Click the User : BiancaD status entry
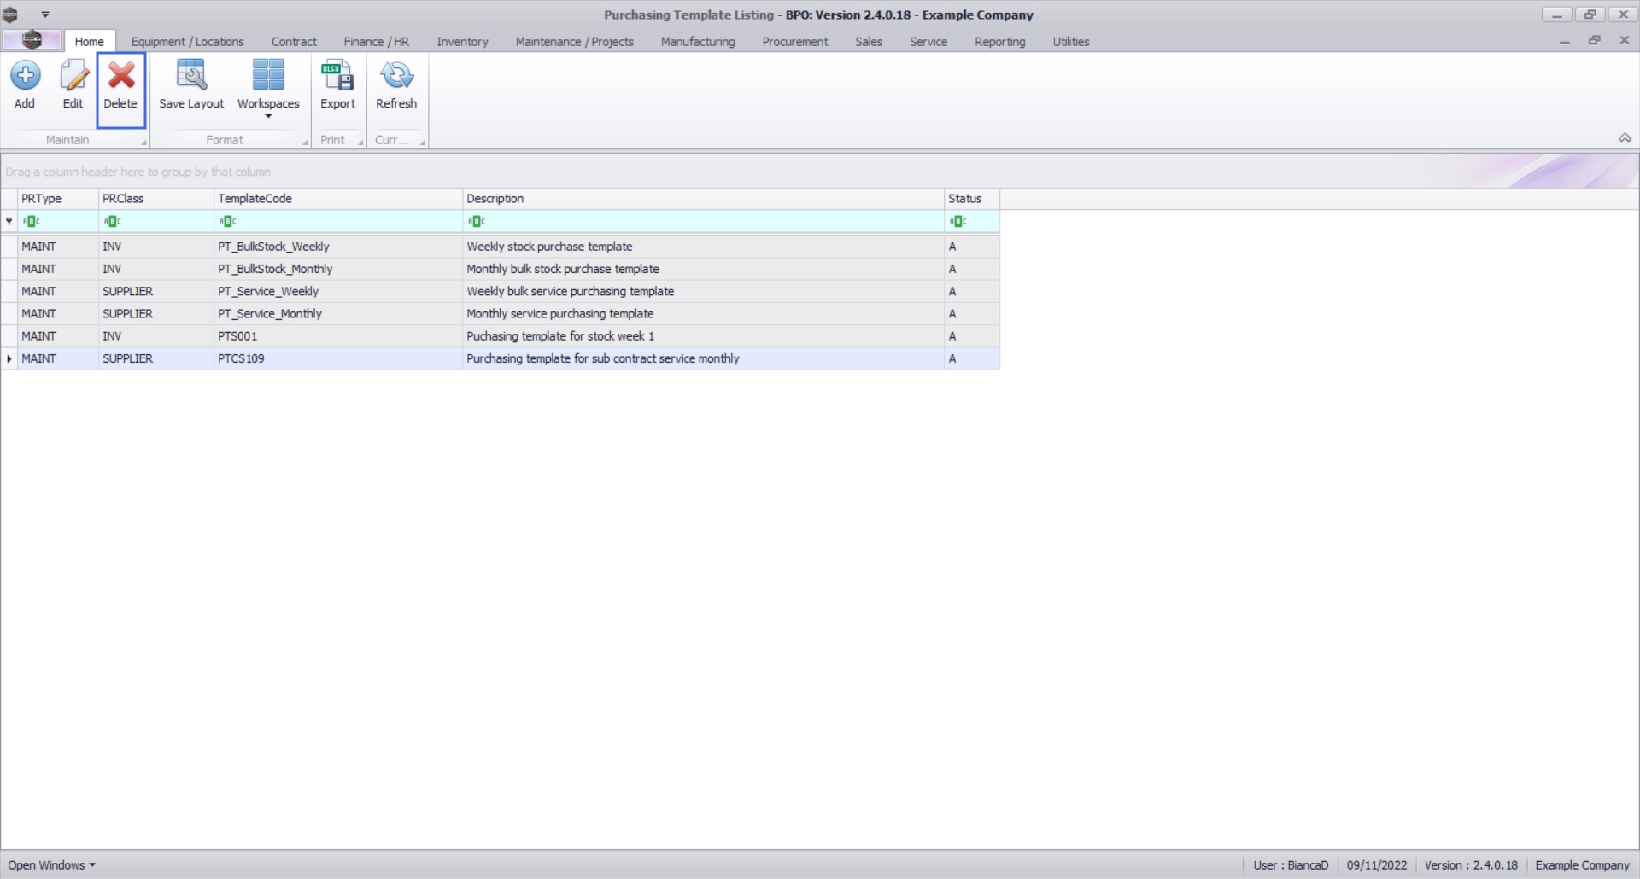Screen dimensions: 1640x879 tap(1291, 865)
